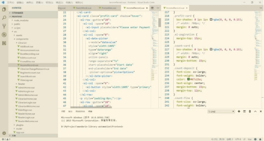
Task: Create a new terminal with plus icon
Action: (x=239, y=112)
